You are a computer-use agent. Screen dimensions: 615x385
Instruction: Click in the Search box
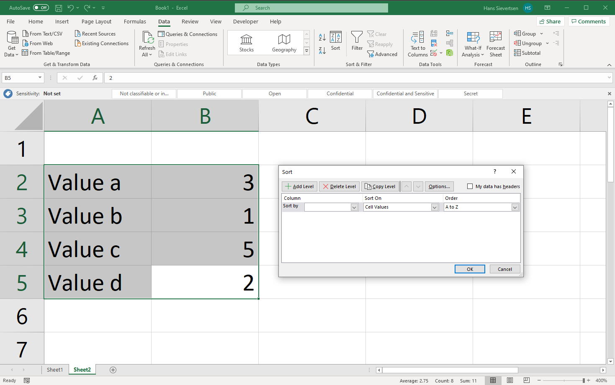(x=311, y=8)
